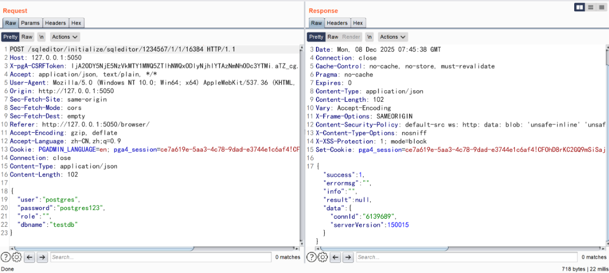Switch to Response Headers tab
The height and width of the screenshot is (273, 609).
coord(337,23)
